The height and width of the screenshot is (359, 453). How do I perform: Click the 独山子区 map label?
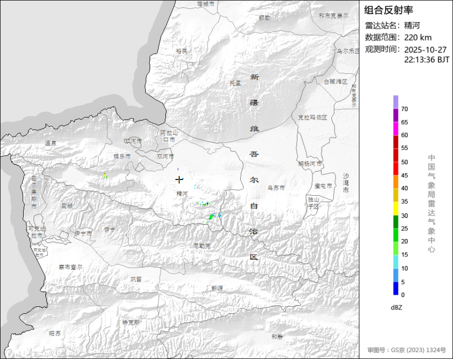(313, 203)
